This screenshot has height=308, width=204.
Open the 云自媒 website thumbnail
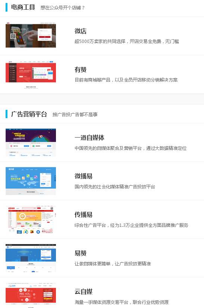31,295
